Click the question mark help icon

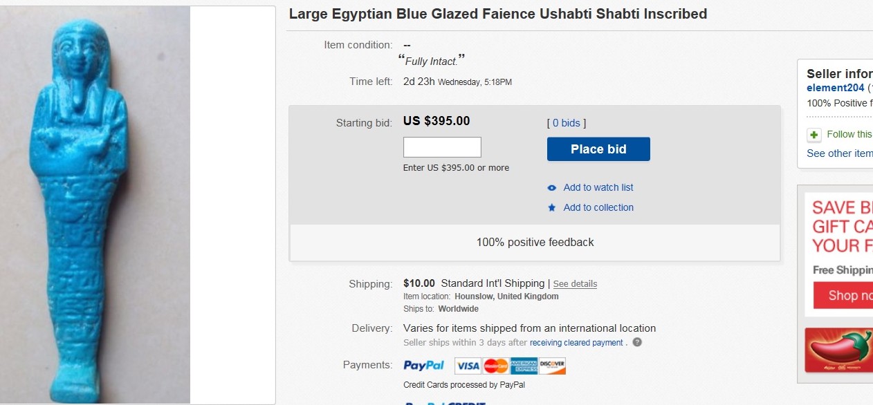[637, 342]
